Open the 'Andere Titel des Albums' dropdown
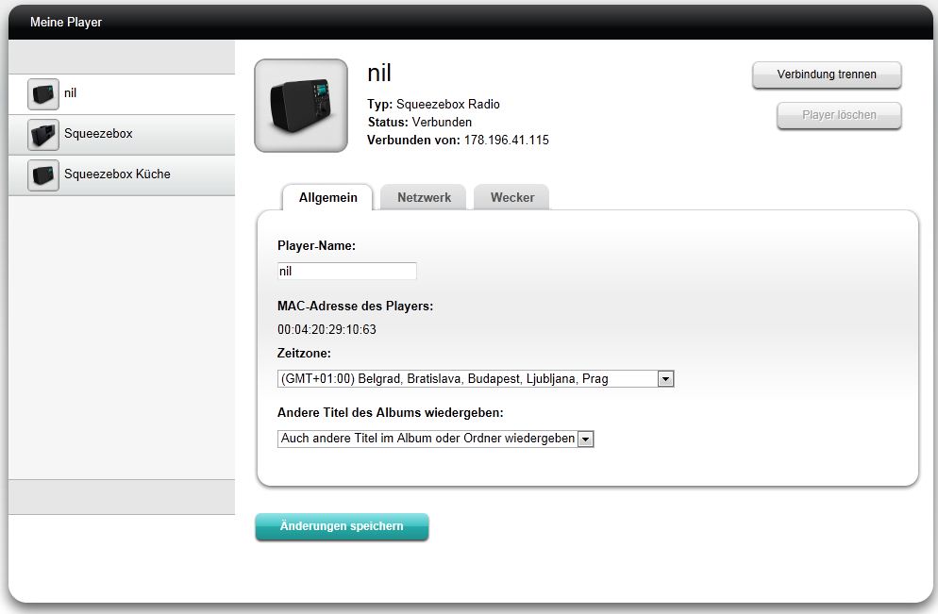Image resolution: width=938 pixels, height=614 pixels. (x=427, y=439)
